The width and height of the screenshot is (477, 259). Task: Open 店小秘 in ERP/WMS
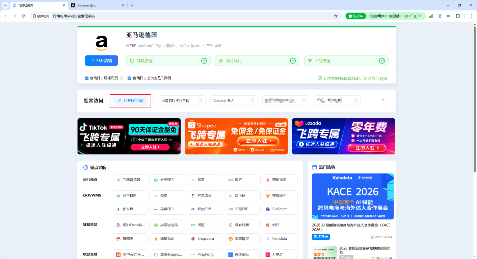tap(243, 196)
